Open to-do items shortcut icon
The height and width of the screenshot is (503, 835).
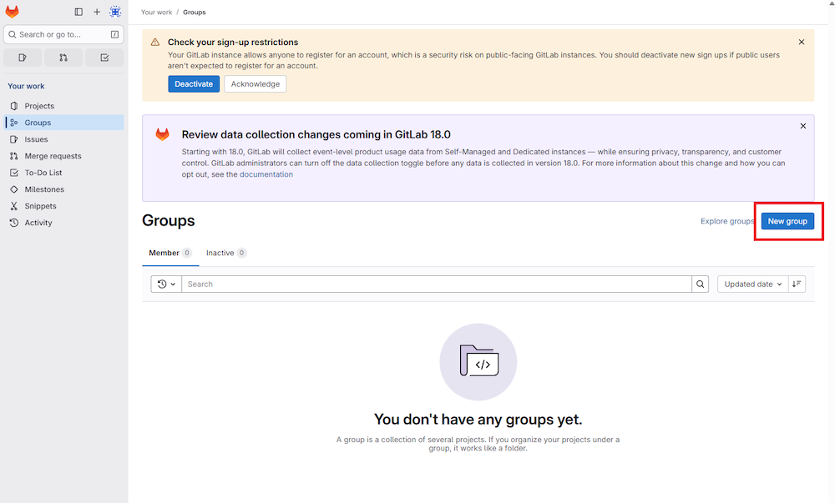pyautogui.click(x=104, y=58)
